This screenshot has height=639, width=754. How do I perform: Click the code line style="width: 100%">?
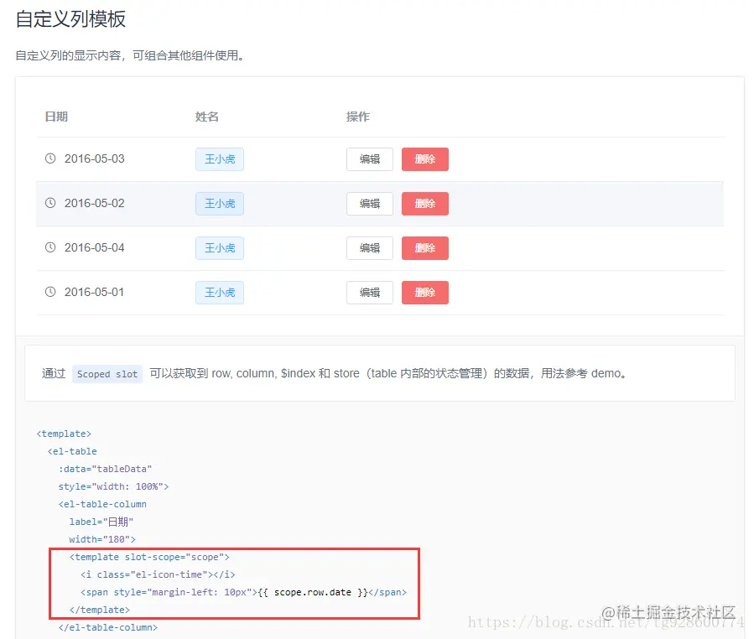pyautogui.click(x=113, y=486)
